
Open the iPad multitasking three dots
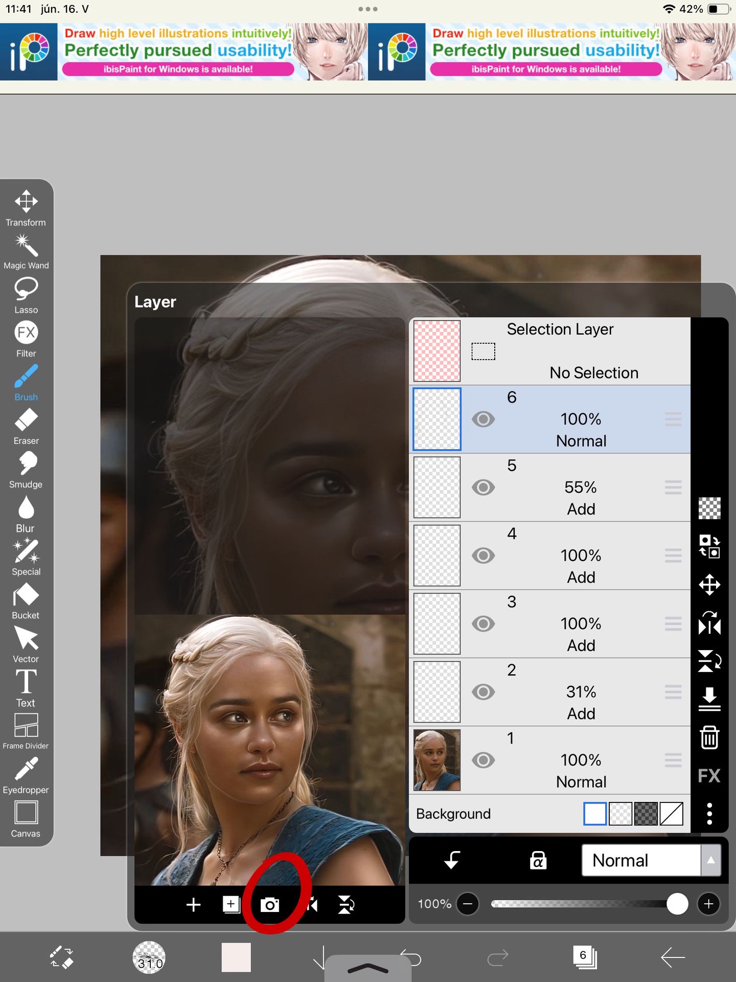click(368, 9)
